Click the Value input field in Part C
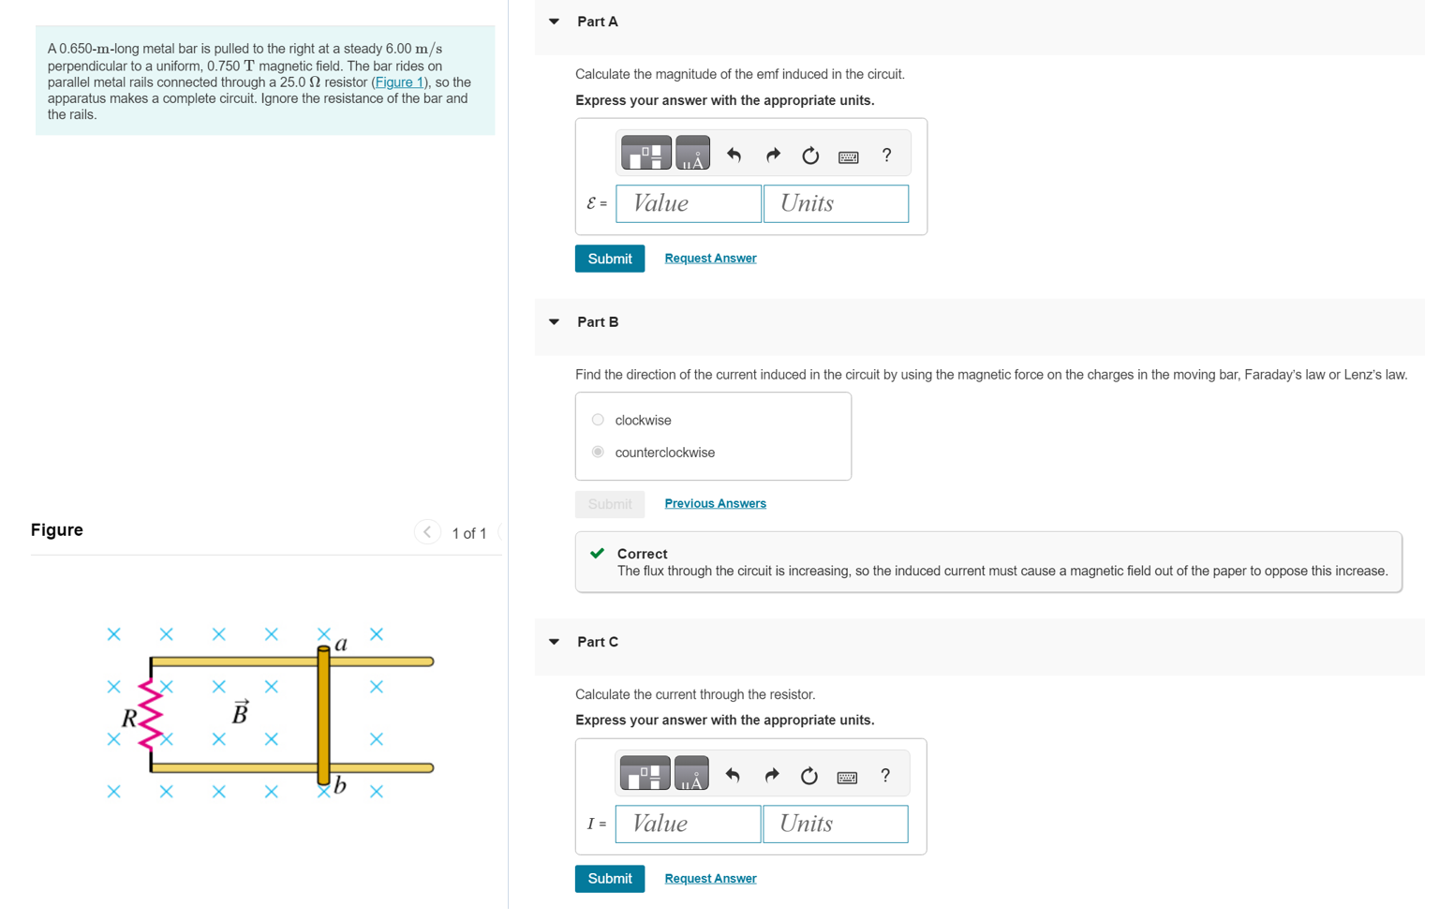The height and width of the screenshot is (921, 1439). [688, 824]
